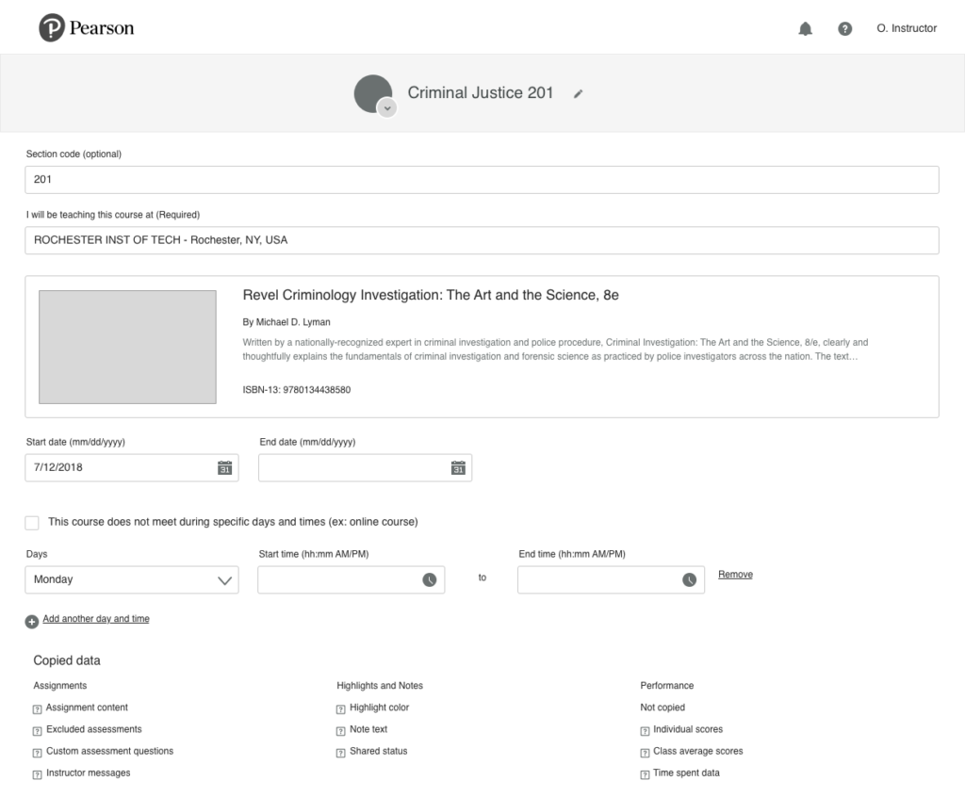Click the plus icon to add a day
The image size is (965, 797).
coord(31,622)
